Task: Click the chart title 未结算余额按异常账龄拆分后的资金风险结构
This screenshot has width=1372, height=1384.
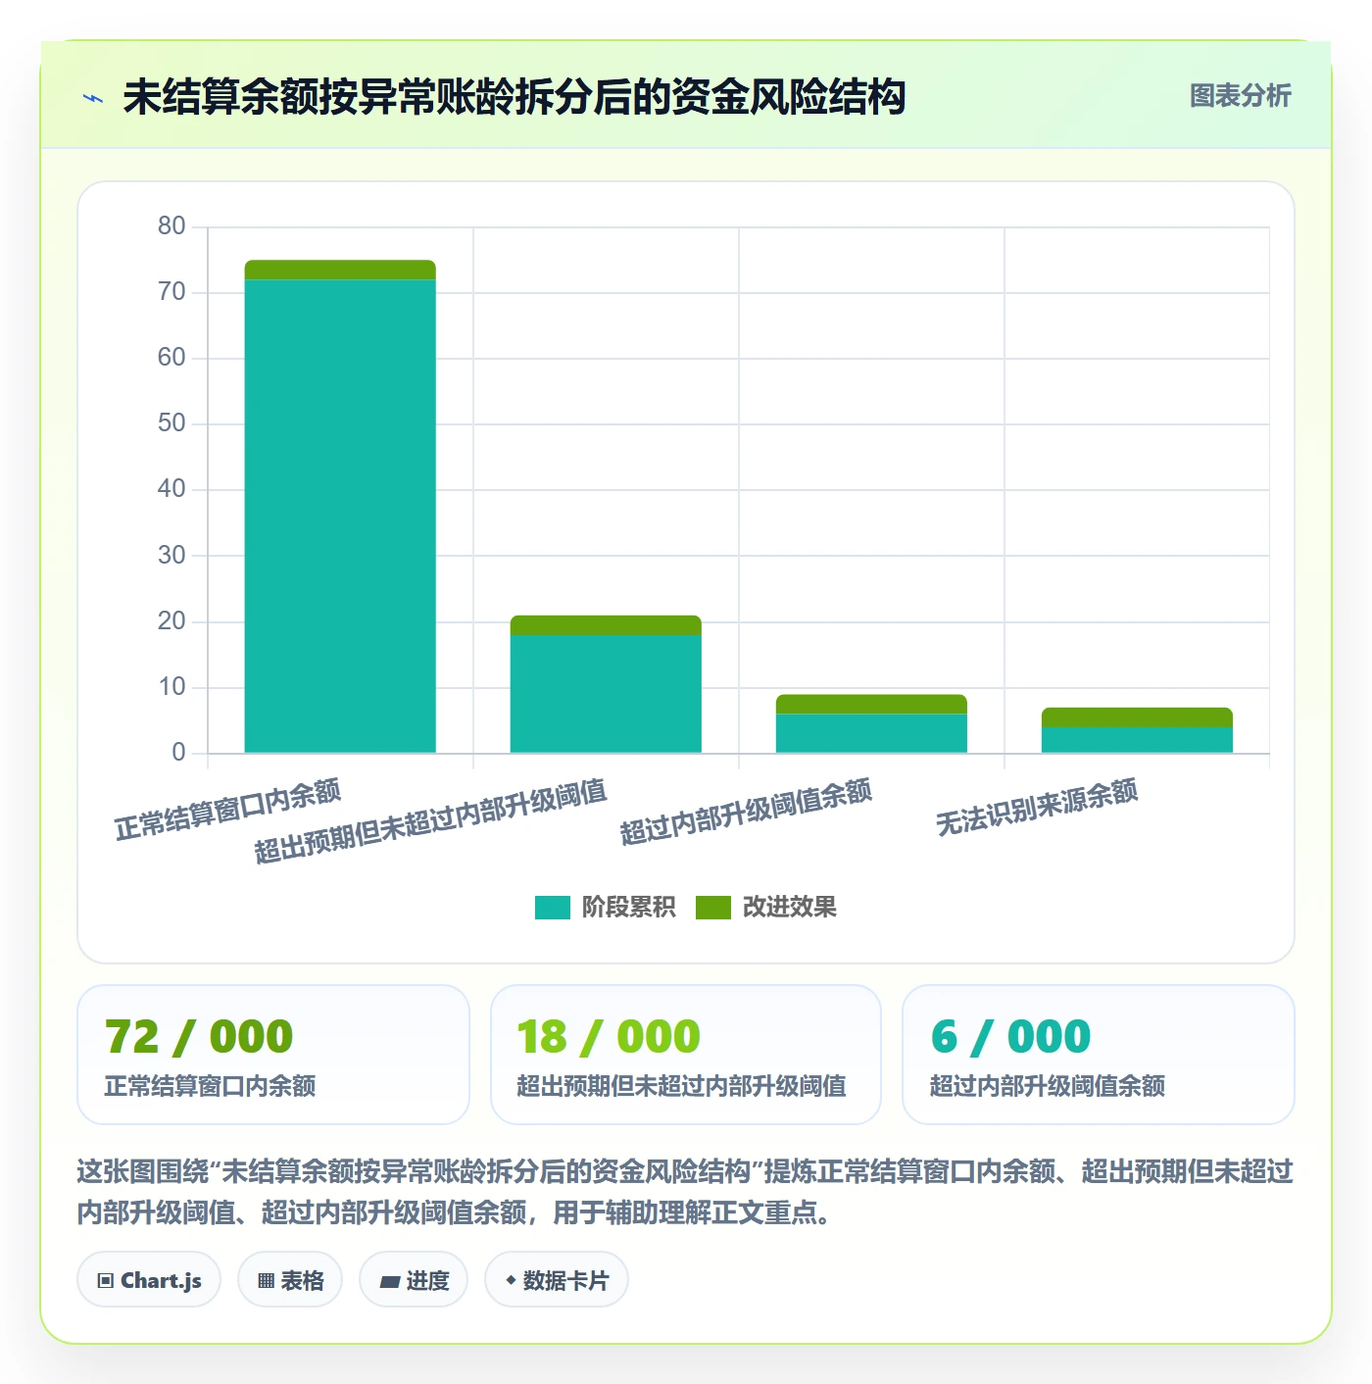Action: click(514, 98)
